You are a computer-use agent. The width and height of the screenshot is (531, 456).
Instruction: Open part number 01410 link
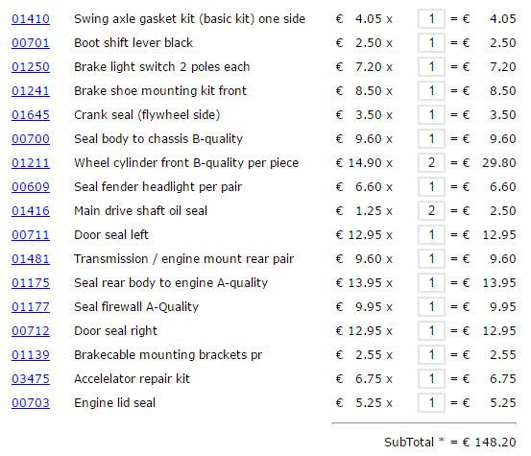[x=31, y=19]
